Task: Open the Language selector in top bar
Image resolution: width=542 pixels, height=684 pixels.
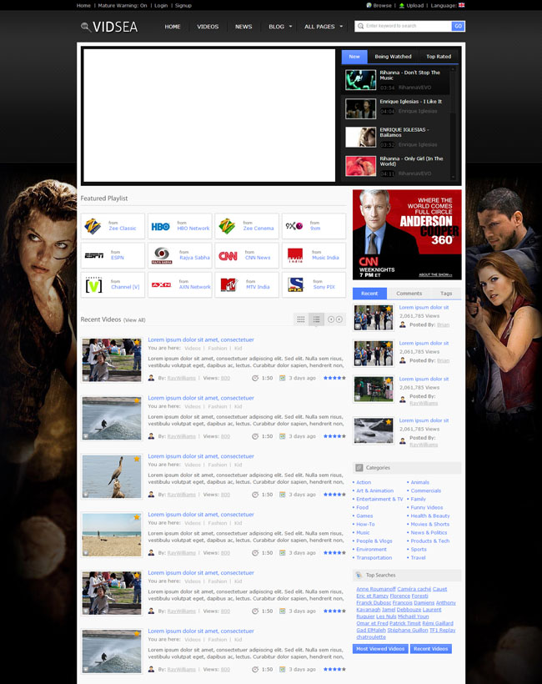Action: 443,5
